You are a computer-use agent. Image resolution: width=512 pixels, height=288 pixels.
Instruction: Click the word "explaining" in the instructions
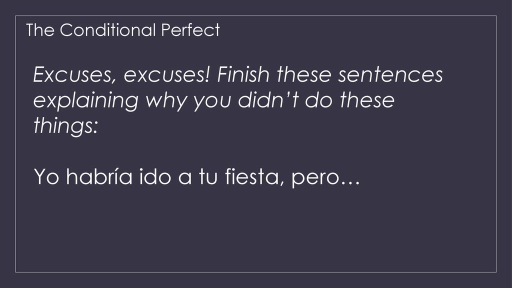(x=86, y=100)
